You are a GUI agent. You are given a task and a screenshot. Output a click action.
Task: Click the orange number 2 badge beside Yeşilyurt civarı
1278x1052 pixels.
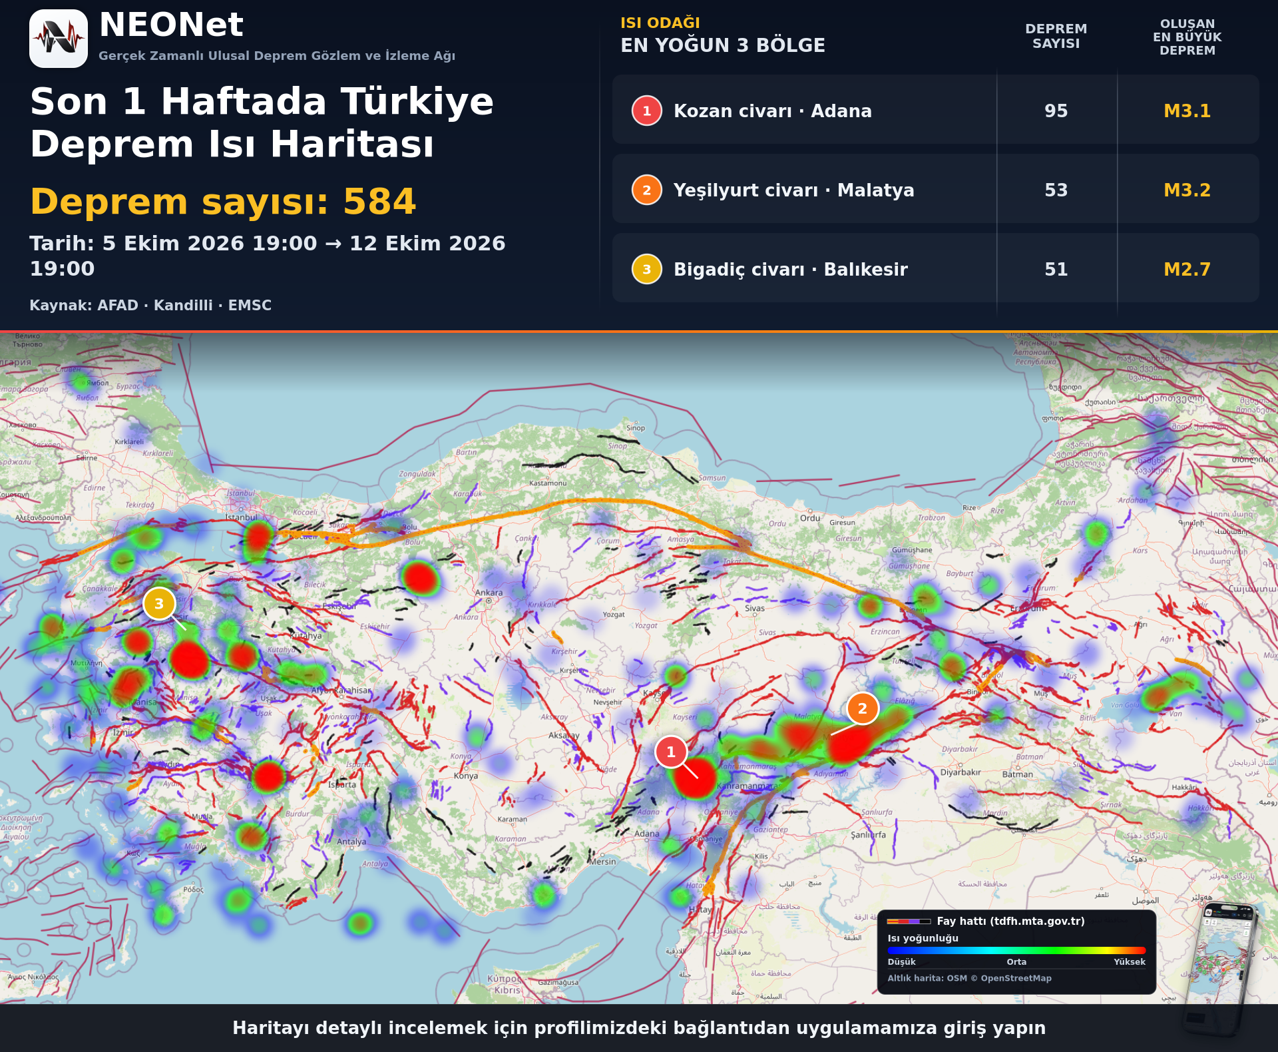point(646,190)
